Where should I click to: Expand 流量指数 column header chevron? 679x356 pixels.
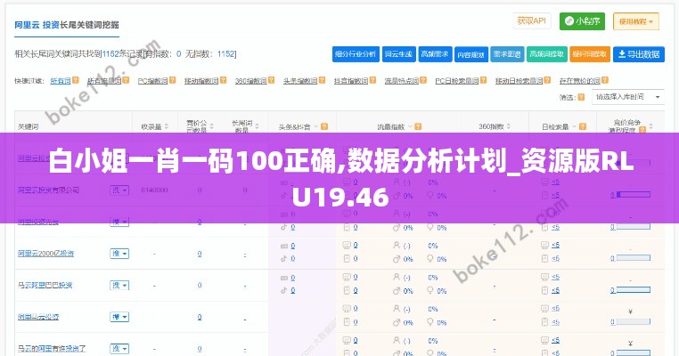pos(410,126)
